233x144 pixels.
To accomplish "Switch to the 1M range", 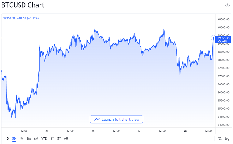I will point(21,139).
